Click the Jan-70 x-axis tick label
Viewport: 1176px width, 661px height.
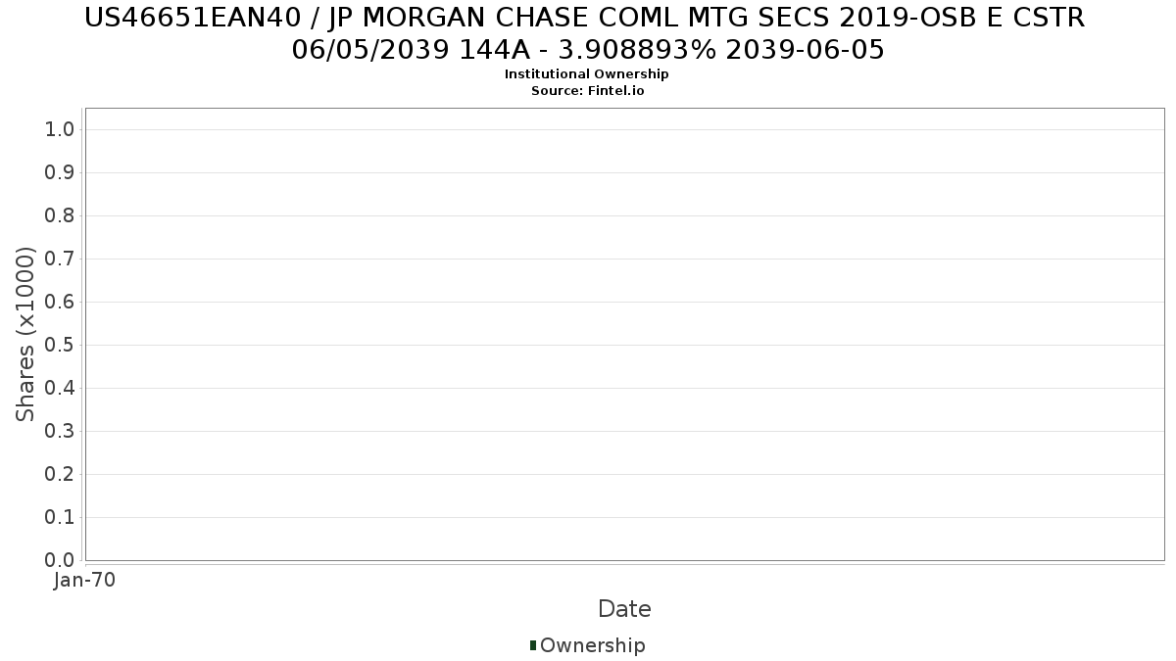coord(85,581)
